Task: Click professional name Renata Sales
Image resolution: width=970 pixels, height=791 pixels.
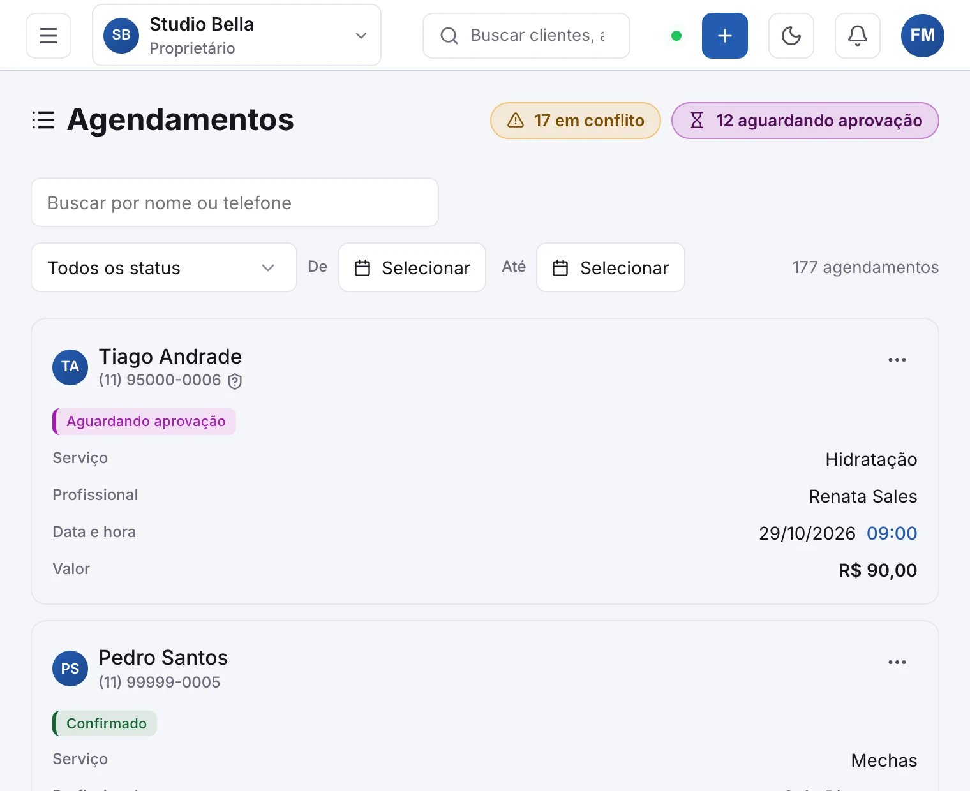Action: pyautogui.click(x=863, y=496)
